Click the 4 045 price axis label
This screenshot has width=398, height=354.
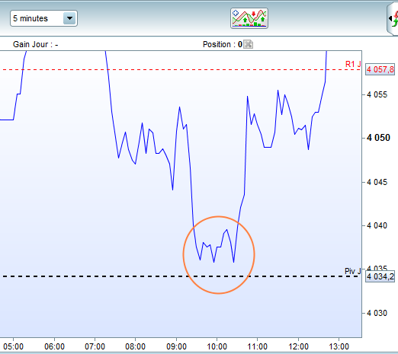(x=377, y=182)
